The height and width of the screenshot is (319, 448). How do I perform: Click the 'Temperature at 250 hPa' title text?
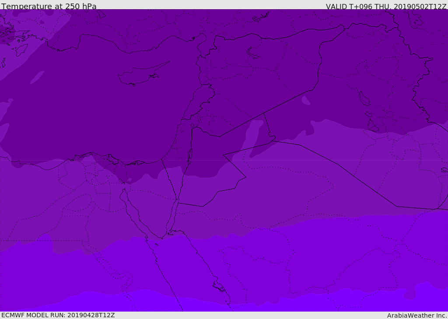(x=49, y=6)
